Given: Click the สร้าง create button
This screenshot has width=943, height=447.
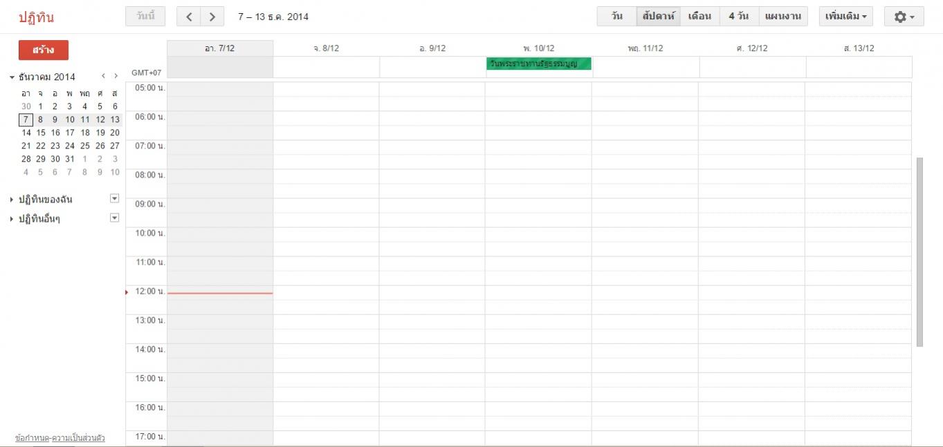Looking at the screenshot, I should pos(44,50).
